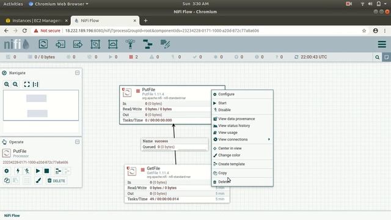Choose Configure from the context menu
391x220 pixels.
242,94
